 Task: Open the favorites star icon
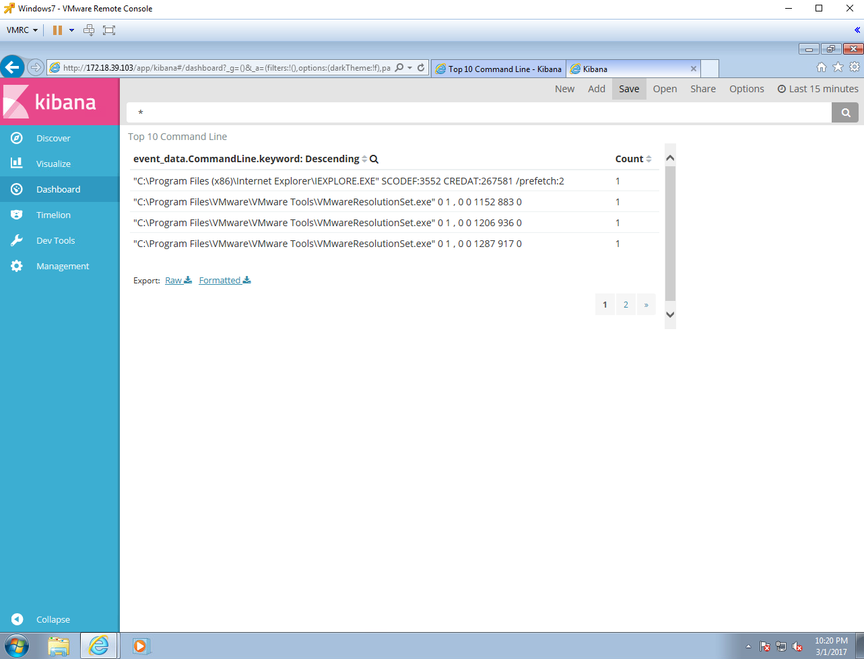(x=838, y=67)
